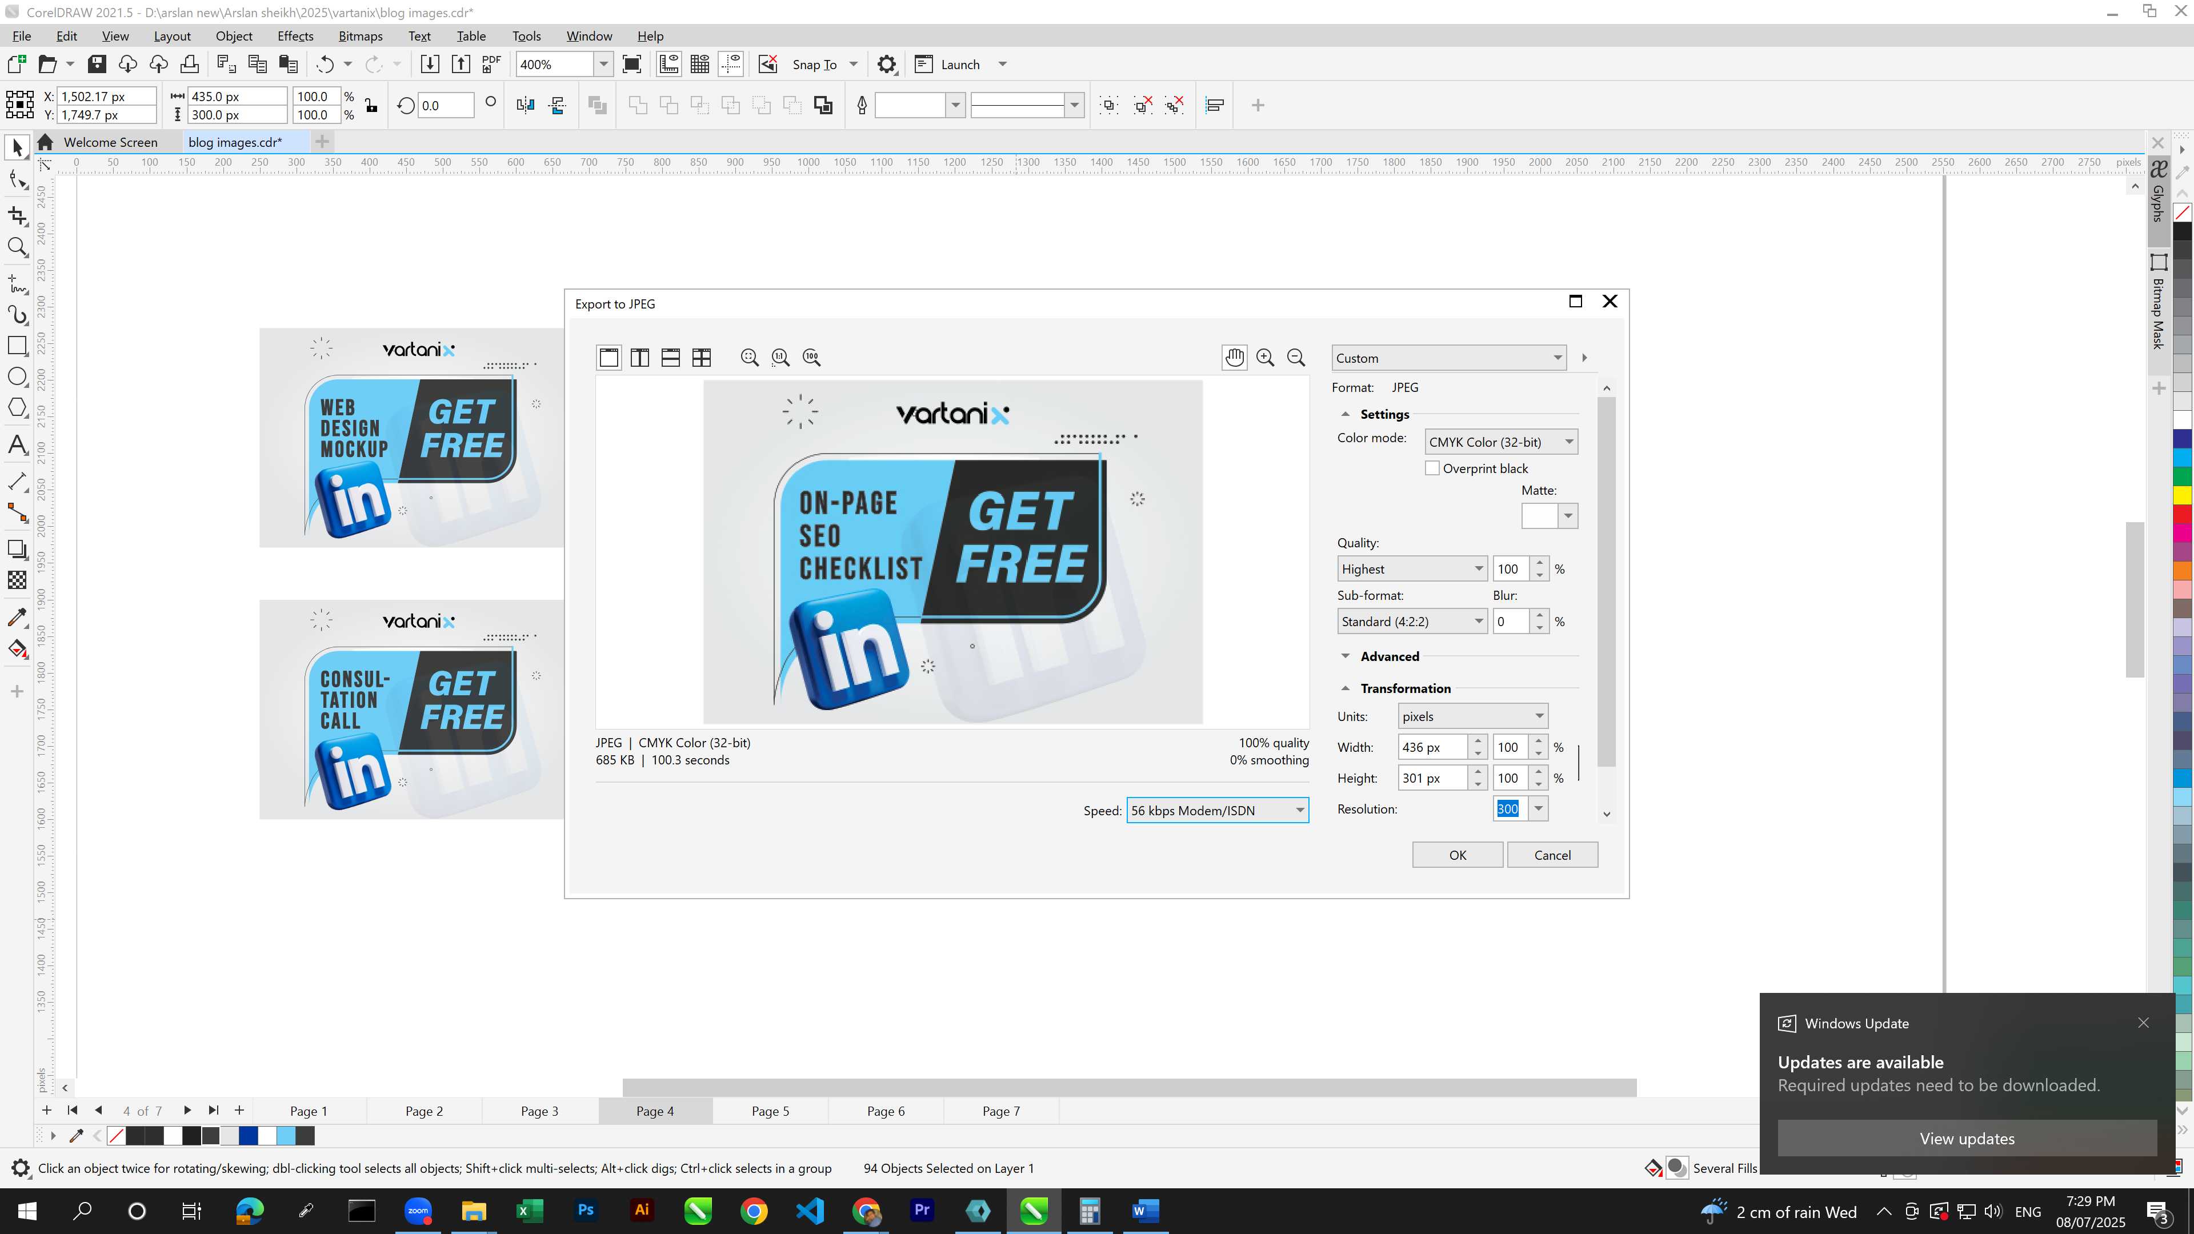The image size is (2194, 1234).
Task: Open the Speed dropdown
Action: point(1217,811)
